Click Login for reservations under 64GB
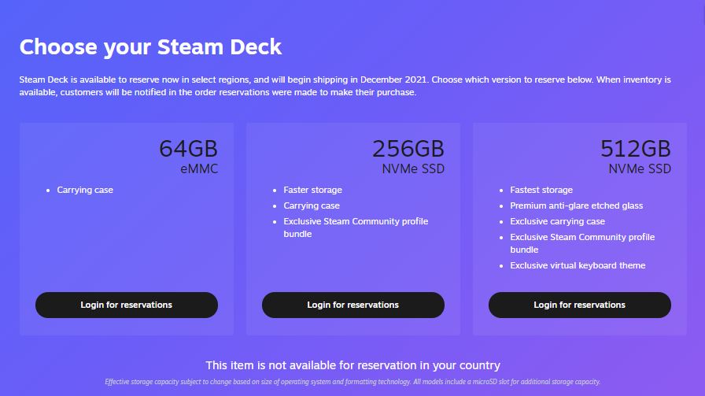This screenshot has width=705, height=396. [127, 305]
